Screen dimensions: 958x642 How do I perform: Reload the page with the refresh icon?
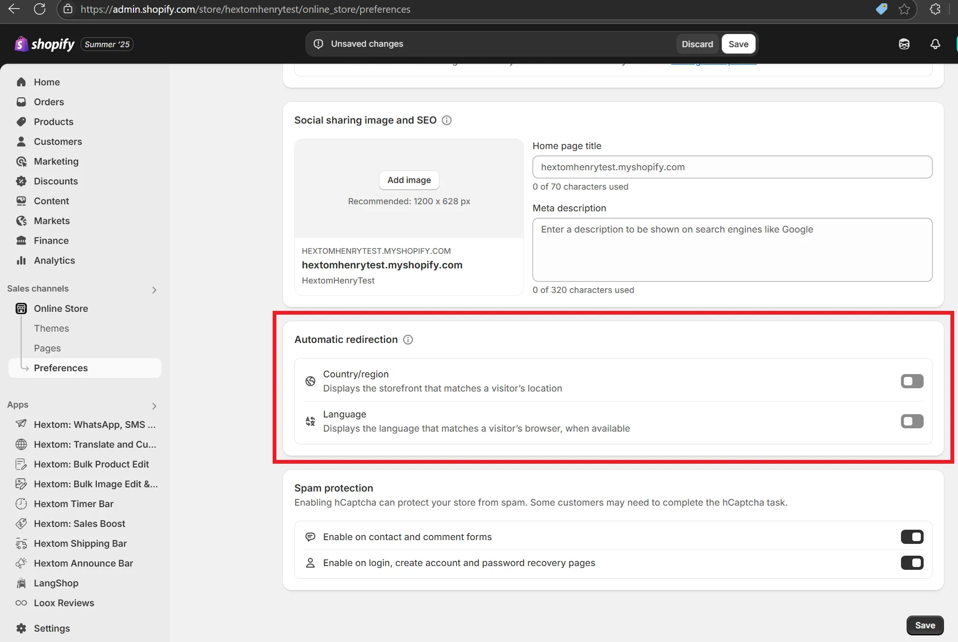point(40,9)
